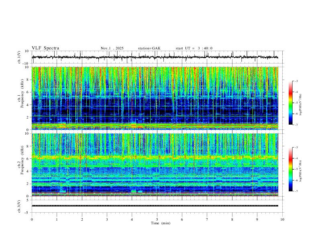This screenshot has width=318, height=246.
Task: Click the '-7' tick on lower colorbar
Action: pos(296,191)
